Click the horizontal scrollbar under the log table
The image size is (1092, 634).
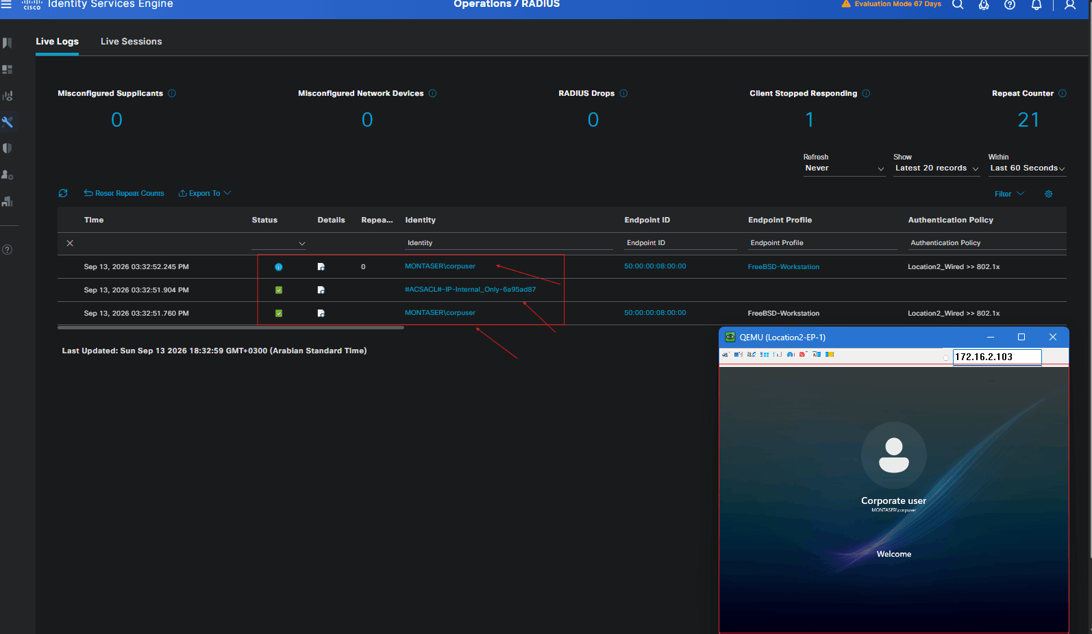tap(231, 328)
